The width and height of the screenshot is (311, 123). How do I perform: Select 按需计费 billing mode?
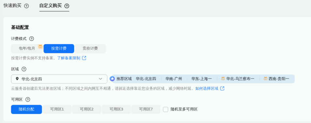pyautogui.click(x=59, y=48)
